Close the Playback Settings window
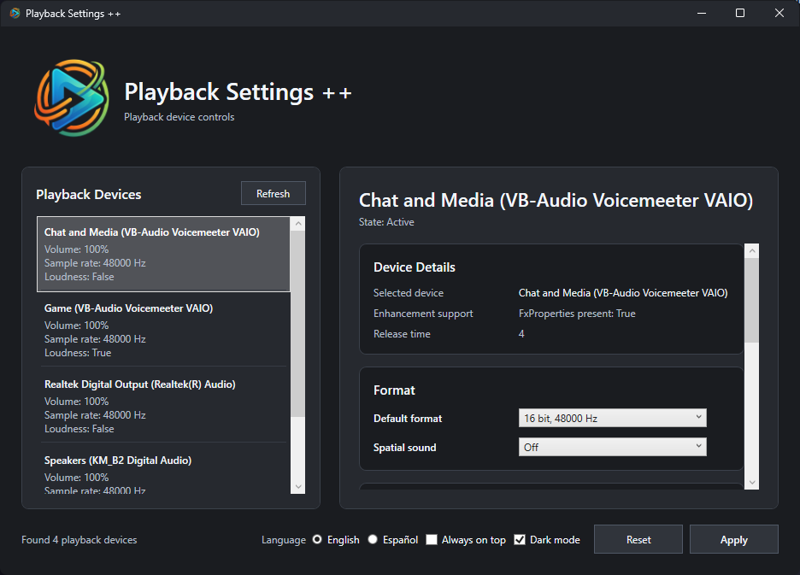This screenshot has width=800, height=575. point(779,14)
